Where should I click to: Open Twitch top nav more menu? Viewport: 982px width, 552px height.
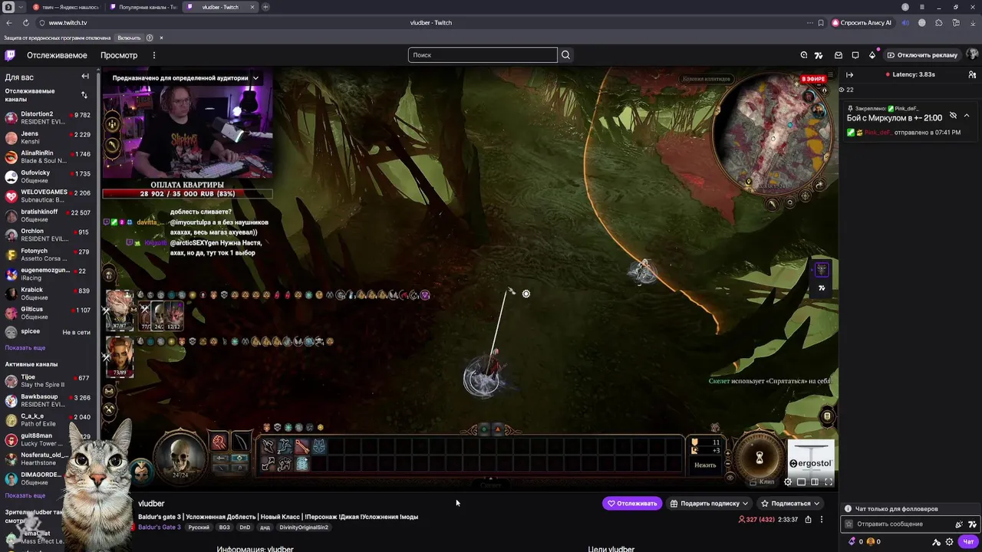pos(153,55)
